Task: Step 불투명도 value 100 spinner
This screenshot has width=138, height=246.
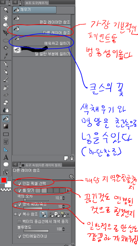Action: point(63,229)
